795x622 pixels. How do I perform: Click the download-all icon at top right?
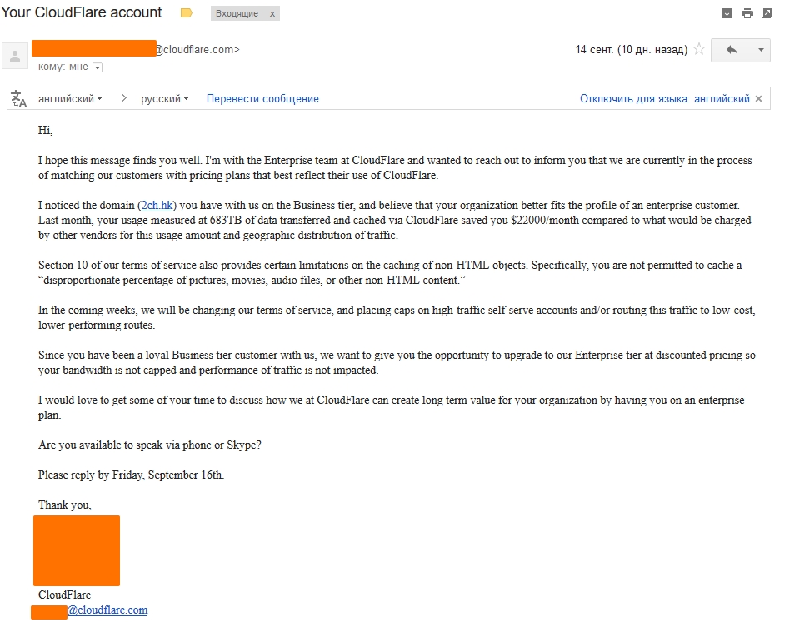coord(727,13)
